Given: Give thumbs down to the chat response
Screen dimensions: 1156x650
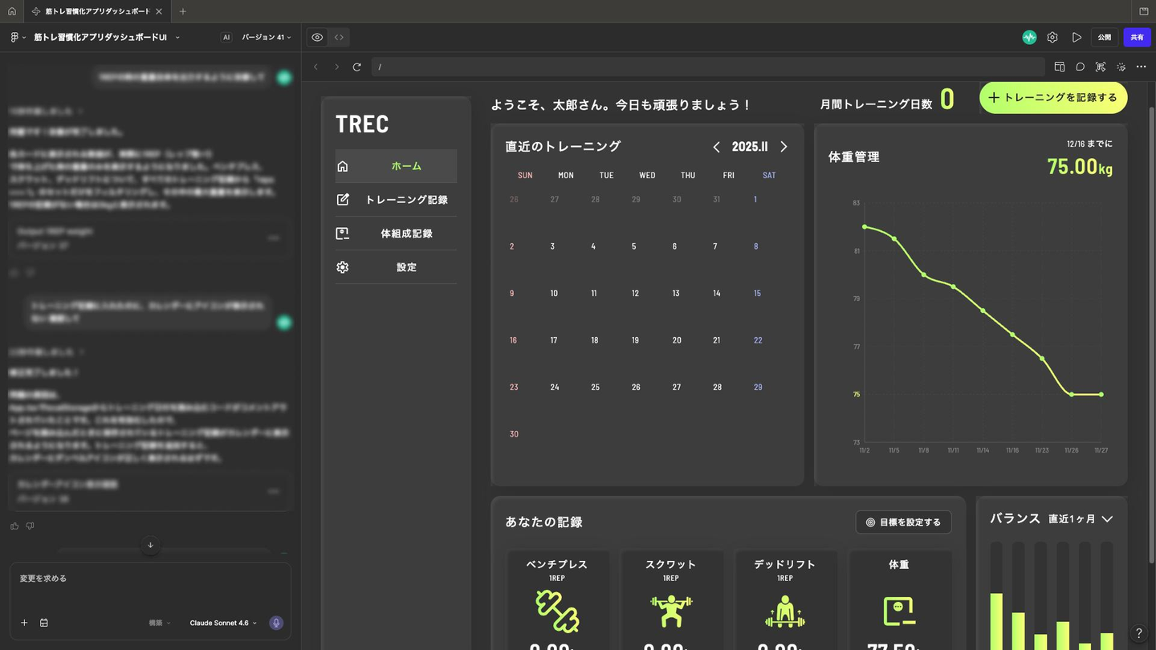Looking at the screenshot, I should (x=31, y=526).
